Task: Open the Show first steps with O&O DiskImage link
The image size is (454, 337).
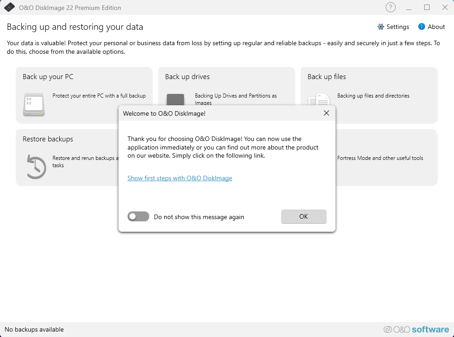Action: pyautogui.click(x=180, y=178)
